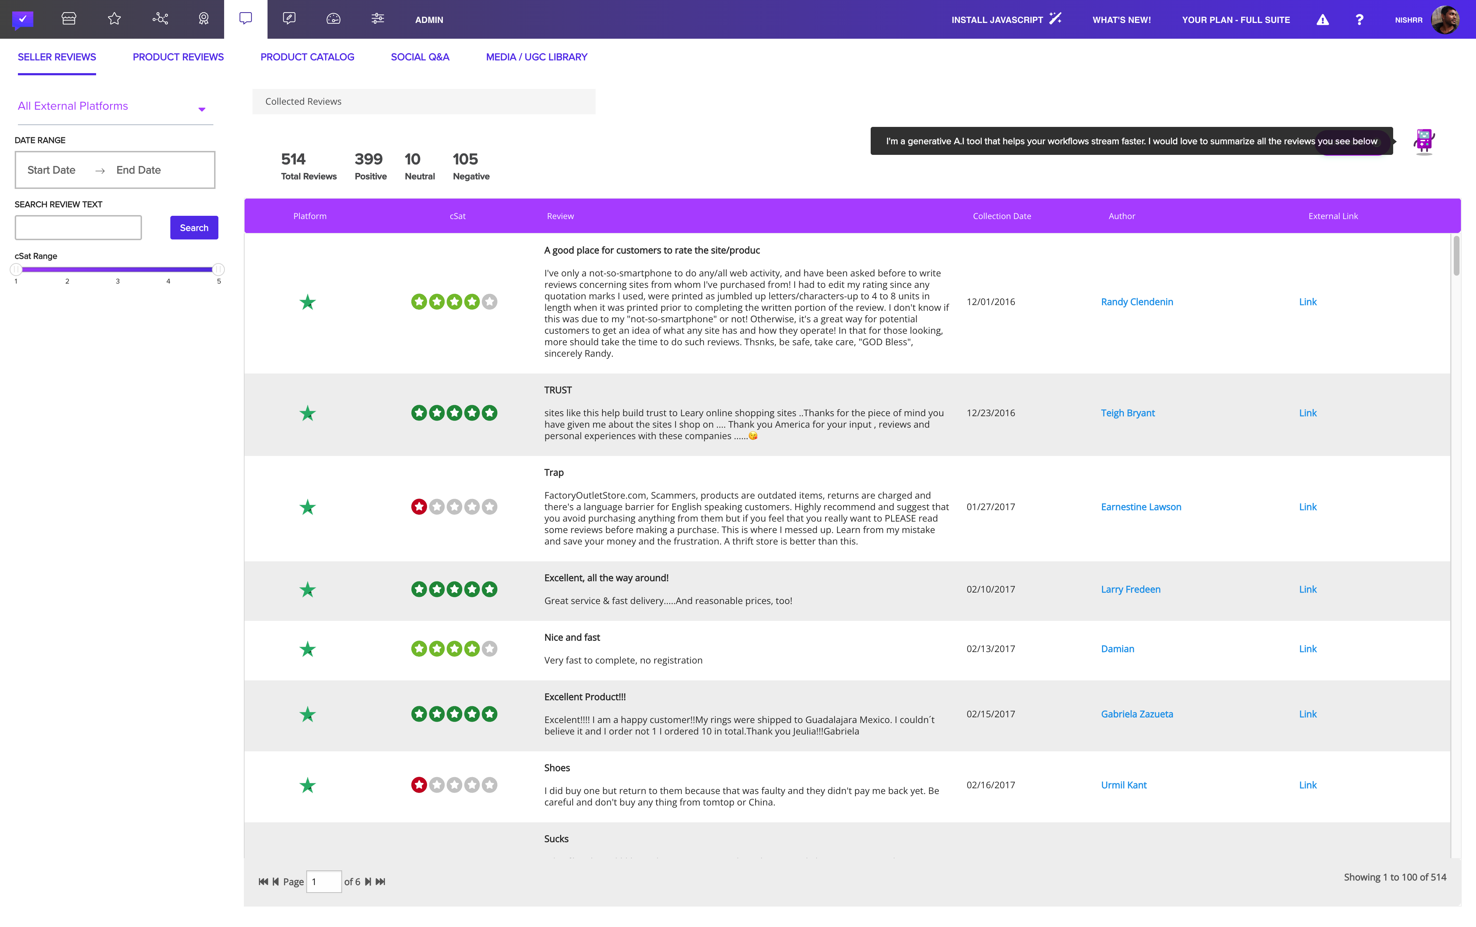1476x927 pixels.
Task: Go to first page pagination icon
Action: [x=263, y=882]
